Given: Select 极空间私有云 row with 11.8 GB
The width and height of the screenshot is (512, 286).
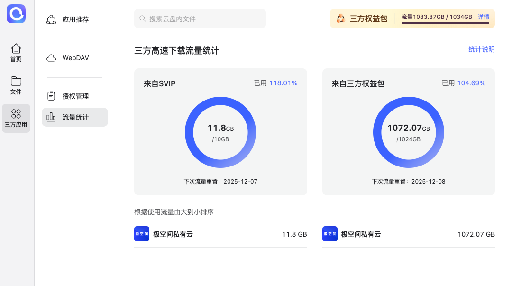Looking at the screenshot, I should [x=220, y=234].
